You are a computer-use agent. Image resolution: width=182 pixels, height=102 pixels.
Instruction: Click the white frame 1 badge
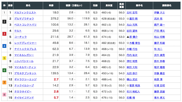4,12
